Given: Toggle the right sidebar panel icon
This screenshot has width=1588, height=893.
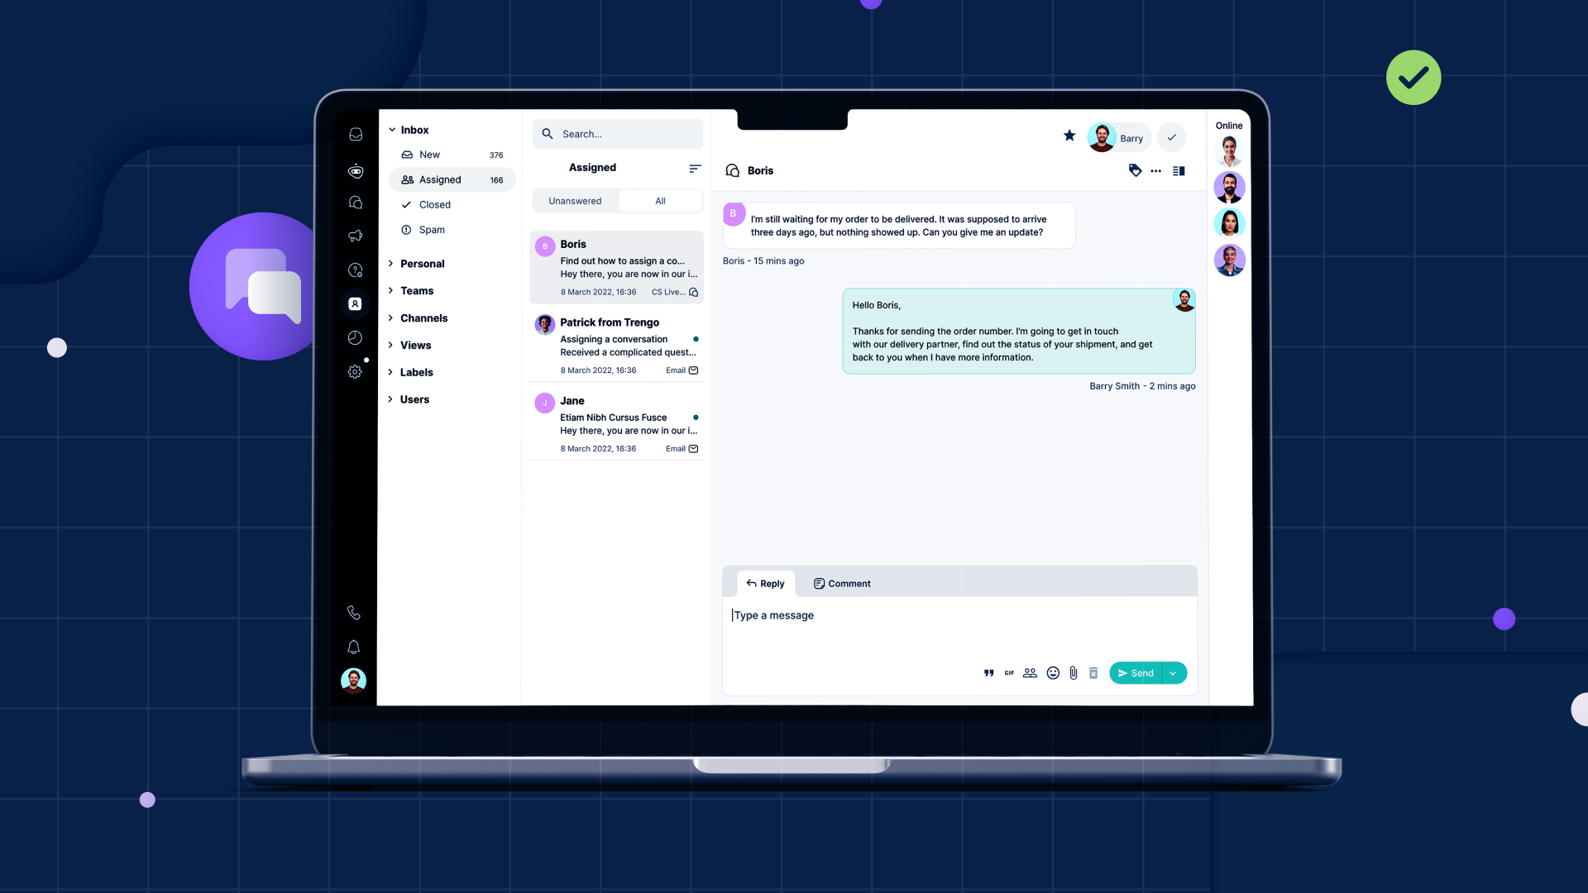Looking at the screenshot, I should (x=1179, y=171).
